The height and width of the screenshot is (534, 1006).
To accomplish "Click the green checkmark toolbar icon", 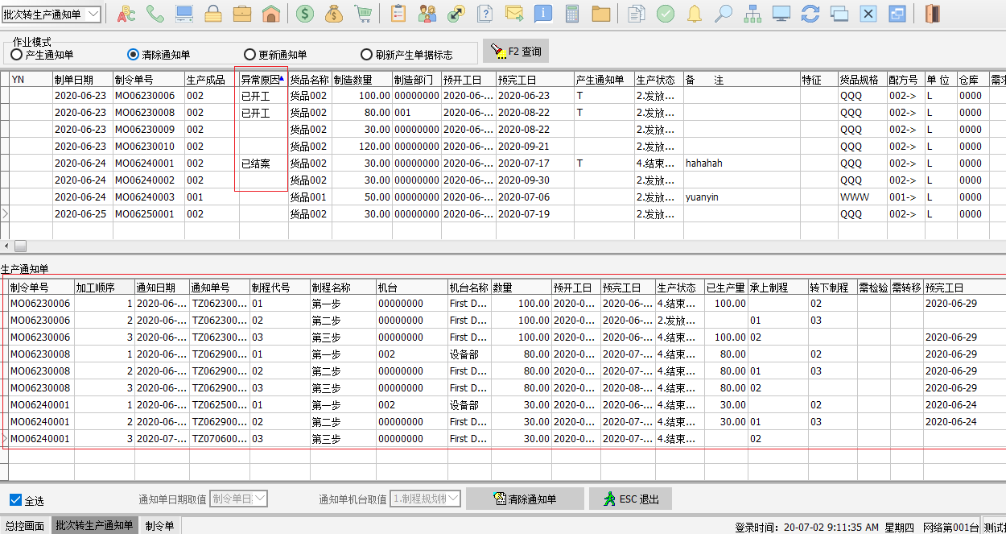I will coord(666,14).
